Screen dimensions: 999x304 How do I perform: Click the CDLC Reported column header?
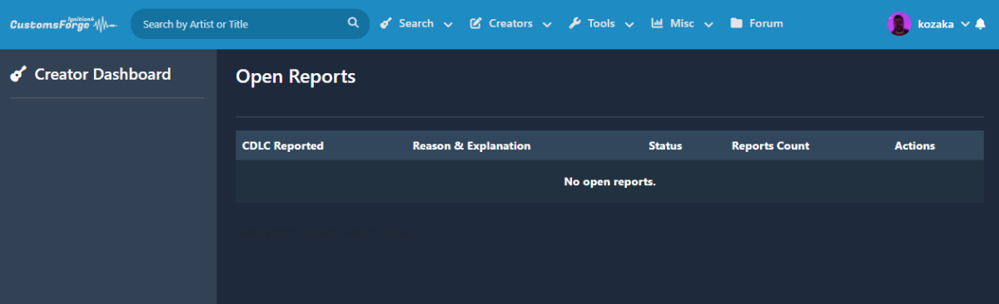(x=283, y=145)
